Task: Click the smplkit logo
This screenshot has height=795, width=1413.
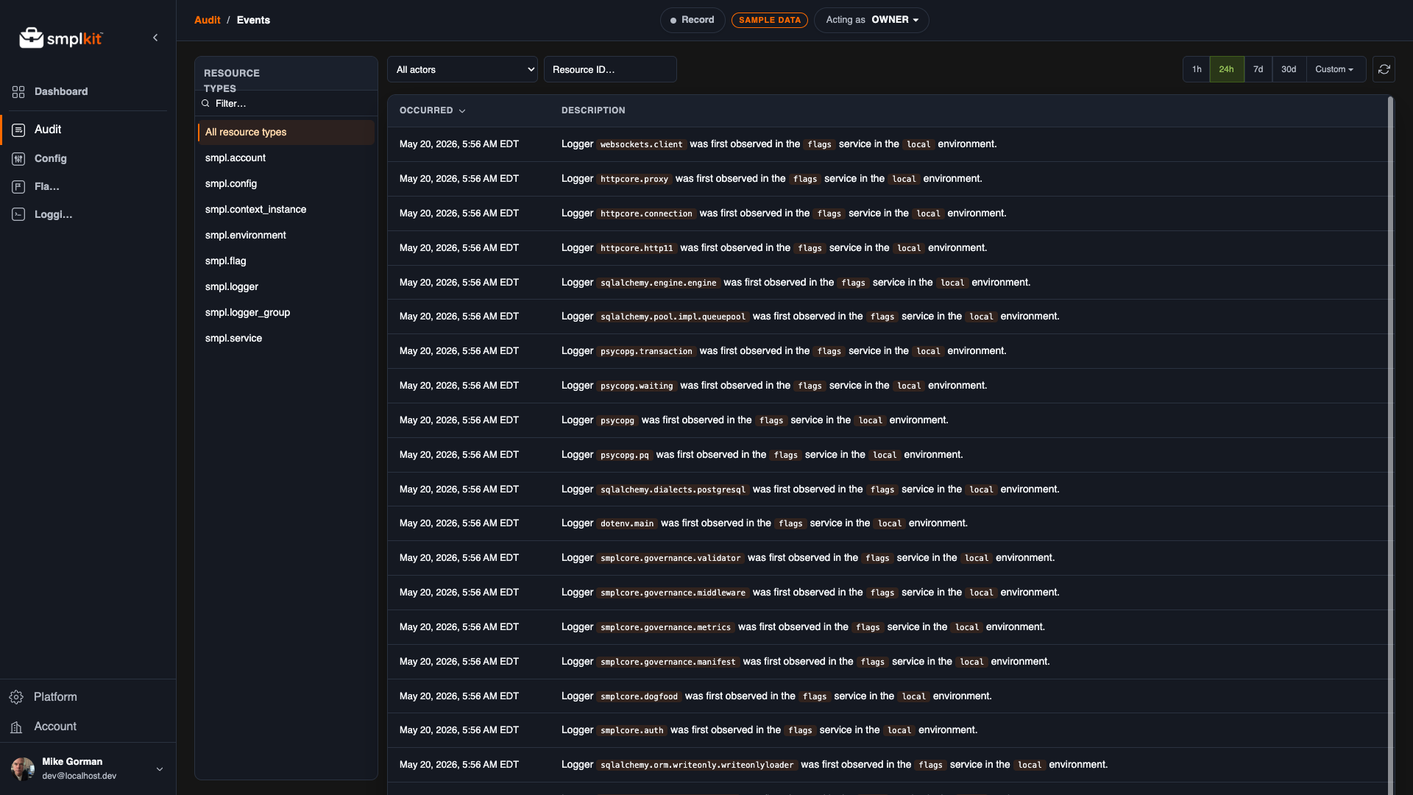Action: 61,38
